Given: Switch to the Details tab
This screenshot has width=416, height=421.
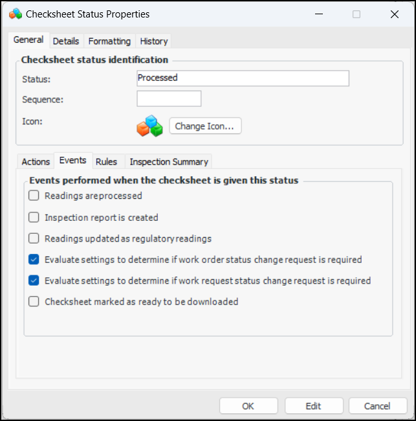Looking at the screenshot, I should [66, 41].
